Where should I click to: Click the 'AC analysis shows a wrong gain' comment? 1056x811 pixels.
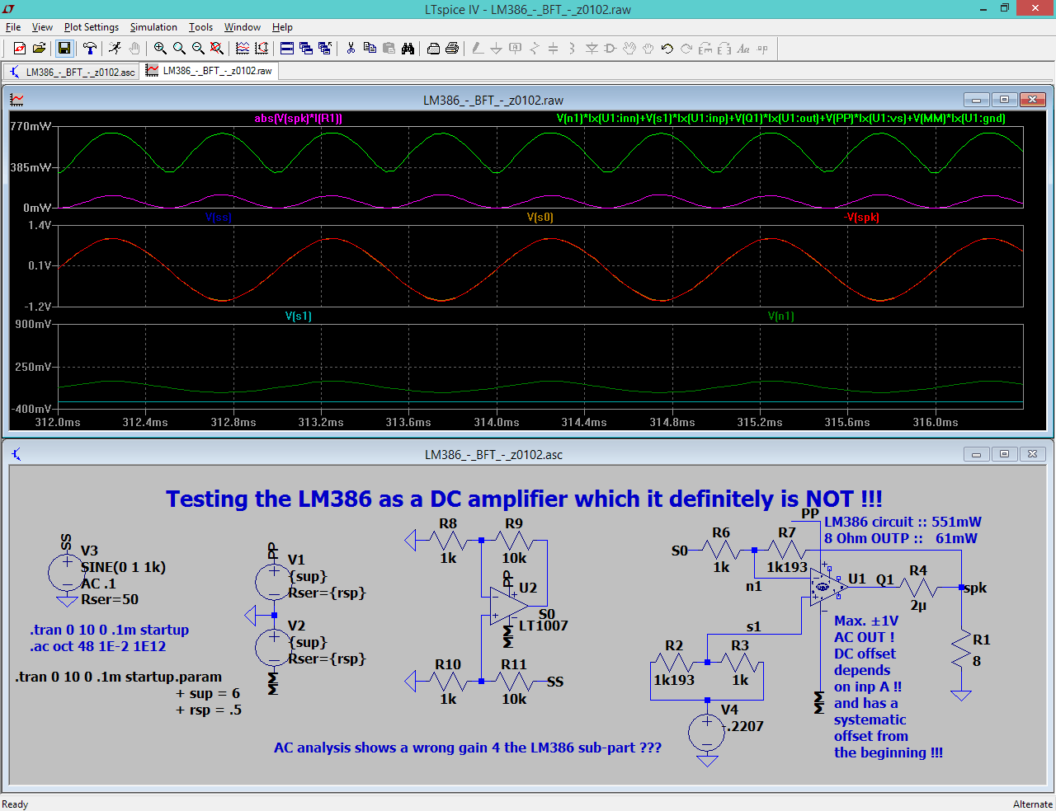coord(468,748)
